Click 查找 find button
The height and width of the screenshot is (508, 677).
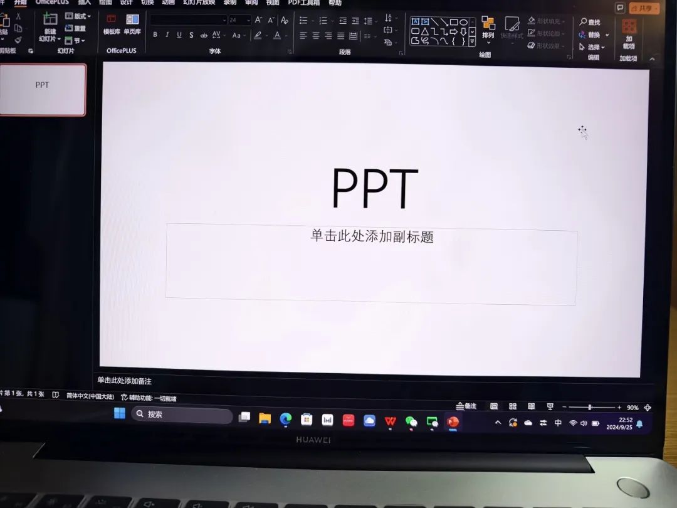(590, 22)
